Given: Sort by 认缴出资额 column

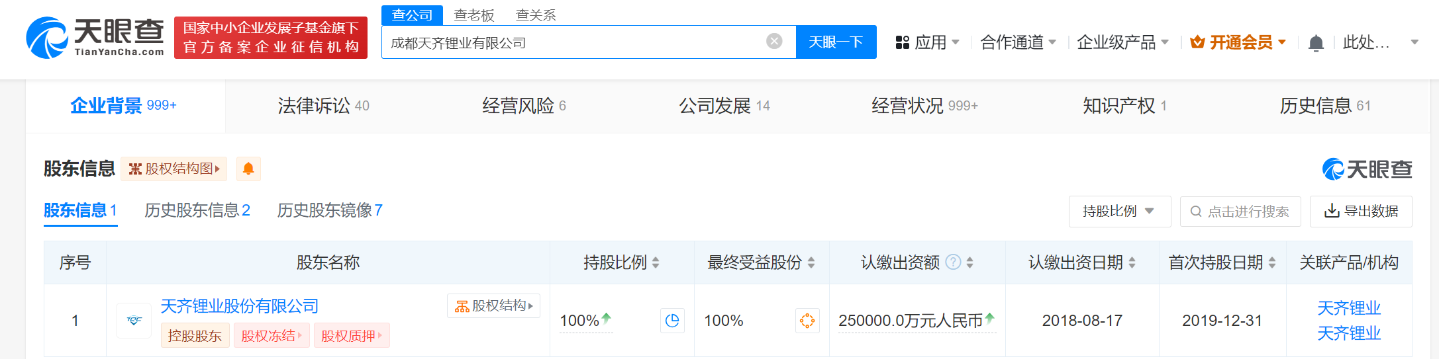Looking at the screenshot, I should pos(969,262).
